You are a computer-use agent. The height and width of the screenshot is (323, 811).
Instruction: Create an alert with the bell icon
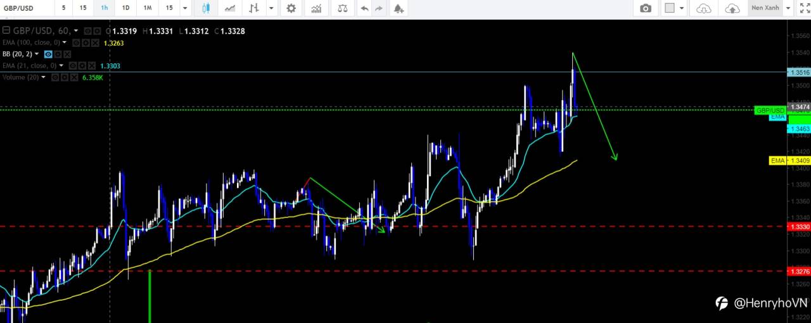(x=398, y=8)
